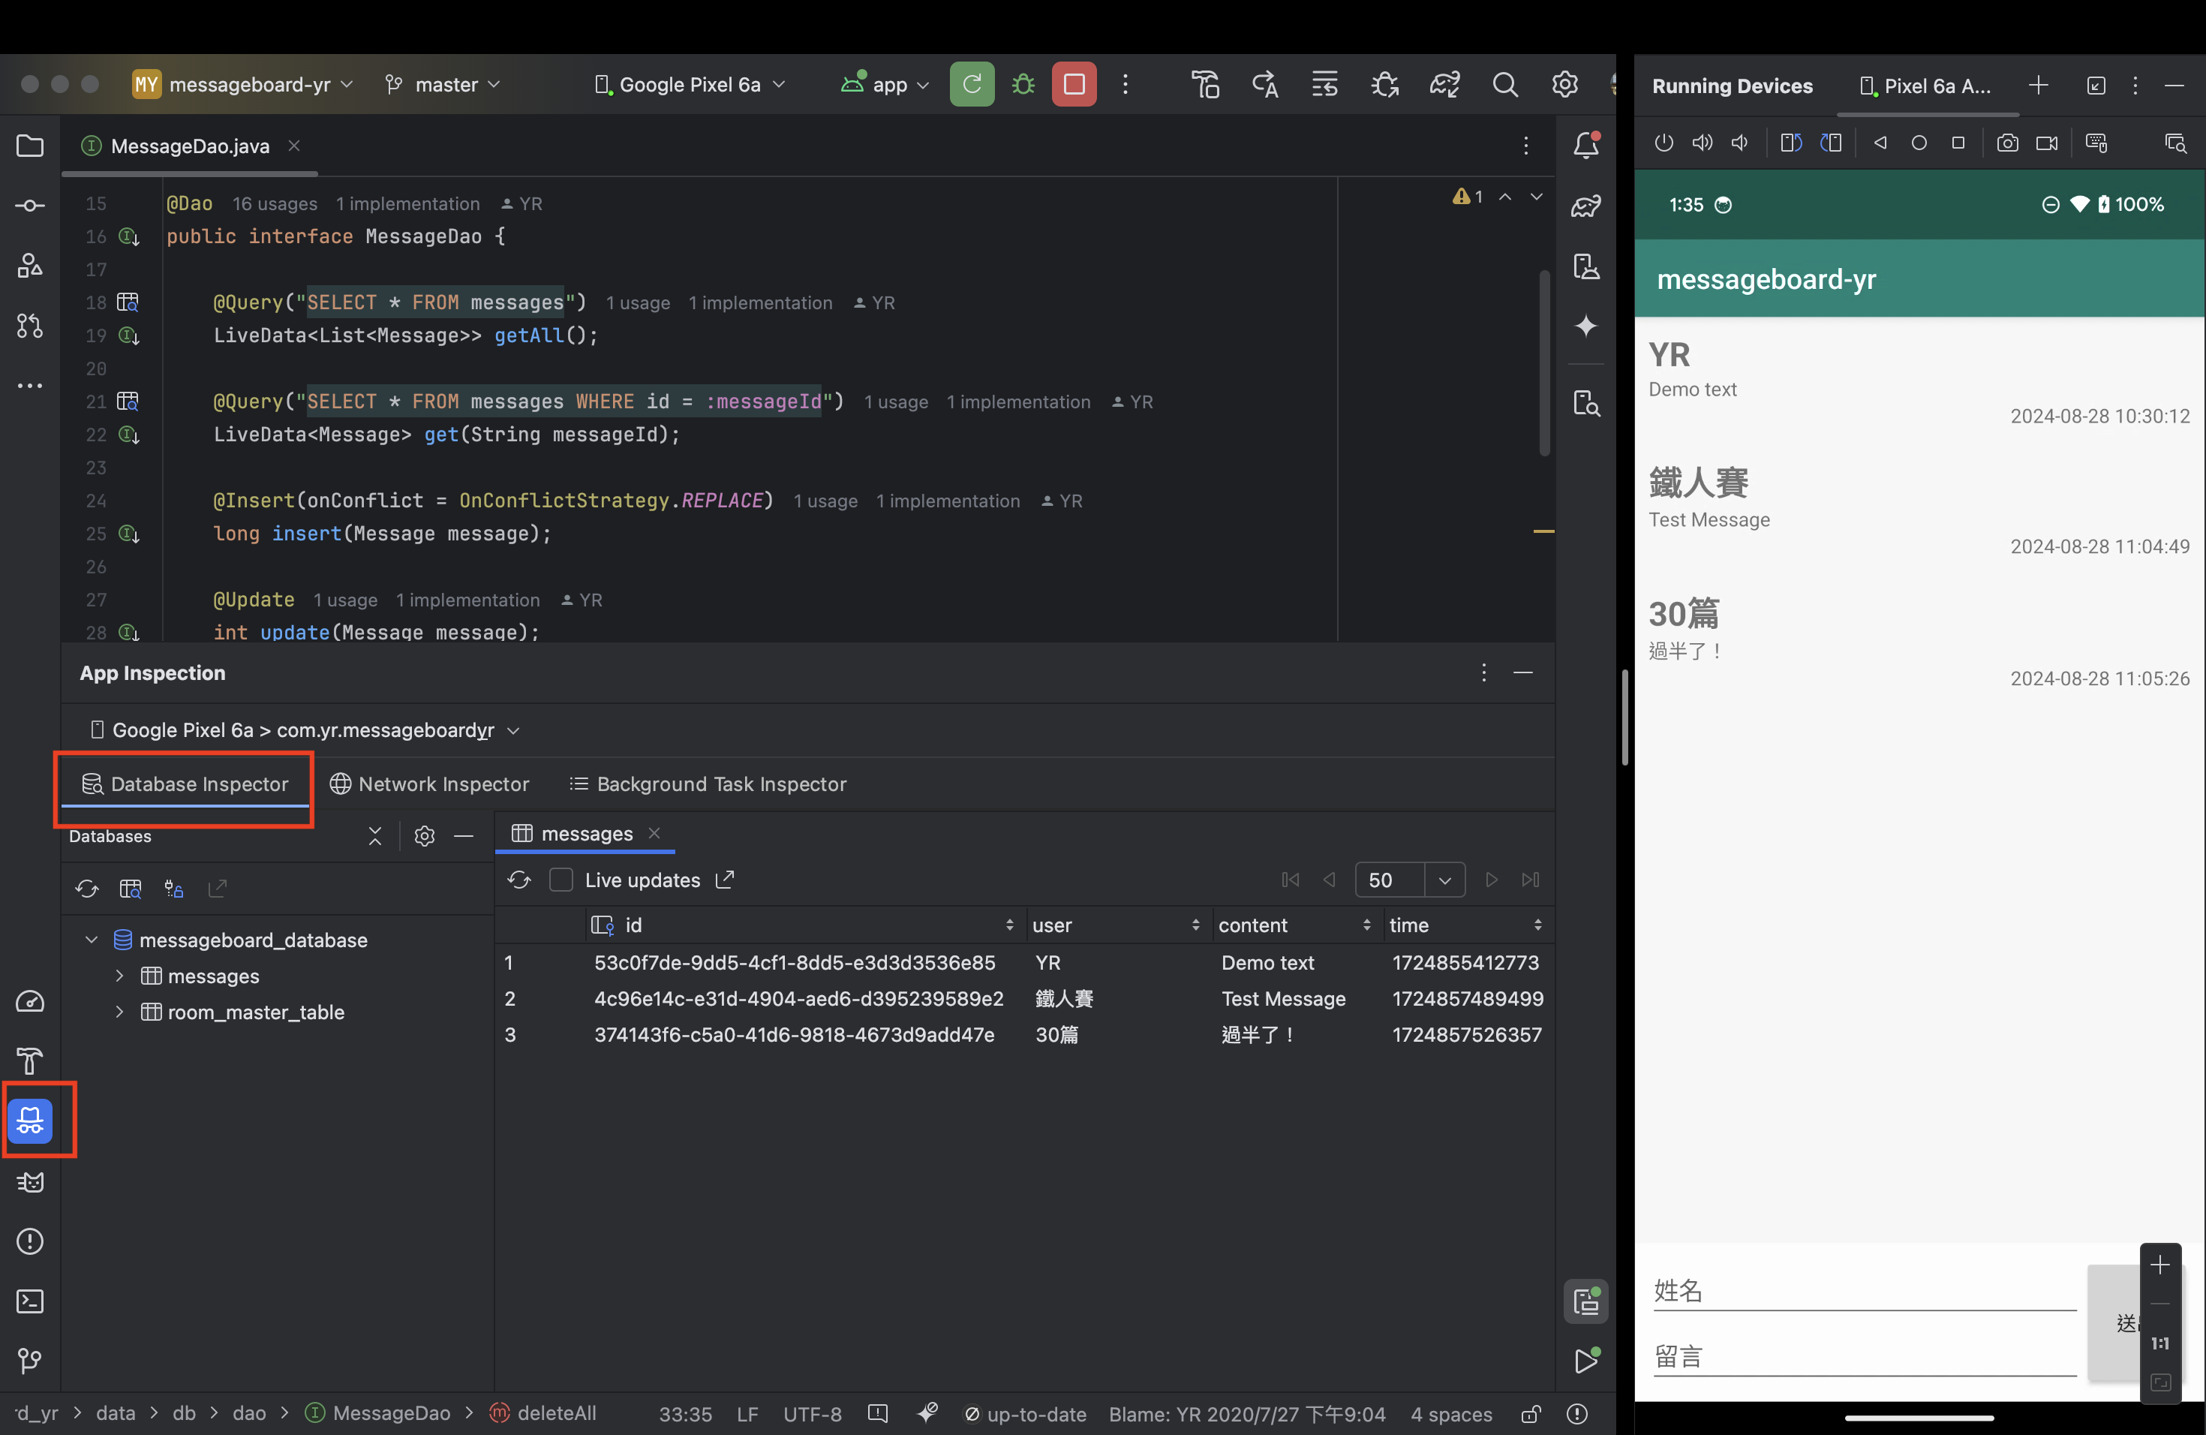Screen dimensions: 2206x1435
Task: Open the App Inspection tool window icon
Action: pyautogui.click(x=30, y=1120)
